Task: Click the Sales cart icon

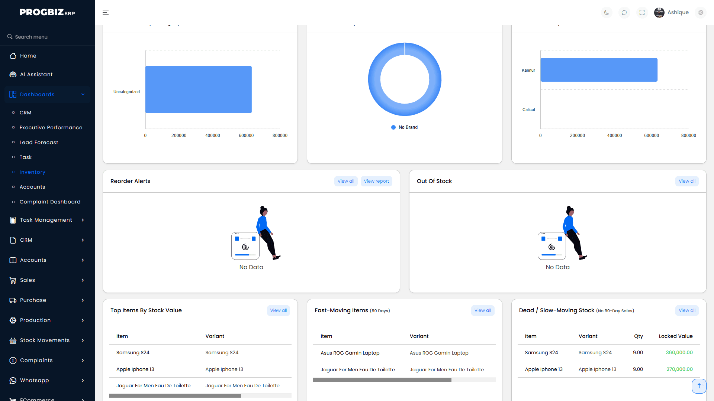Action: (x=13, y=280)
